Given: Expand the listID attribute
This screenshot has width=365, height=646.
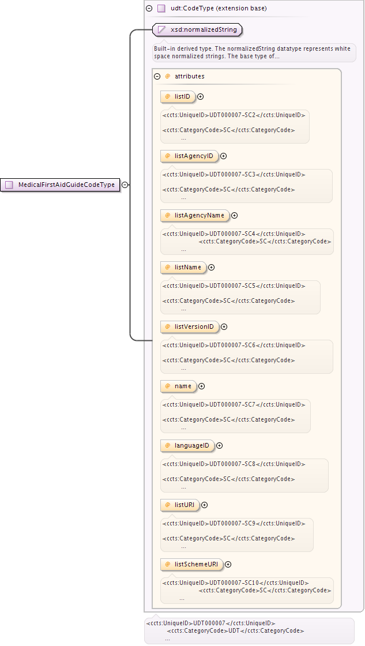Looking at the screenshot, I should pos(201,96).
